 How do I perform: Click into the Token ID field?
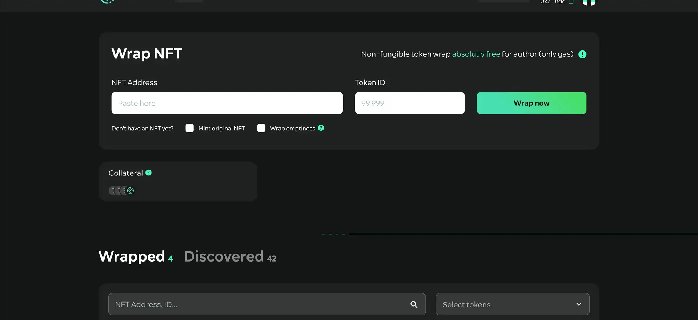tap(409, 103)
